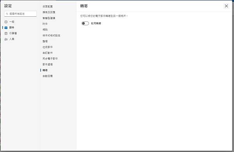Open the 撰寫及回覆 compose and reply settings
This screenshot has width=234, height=152.
click(x=49, y=12)
